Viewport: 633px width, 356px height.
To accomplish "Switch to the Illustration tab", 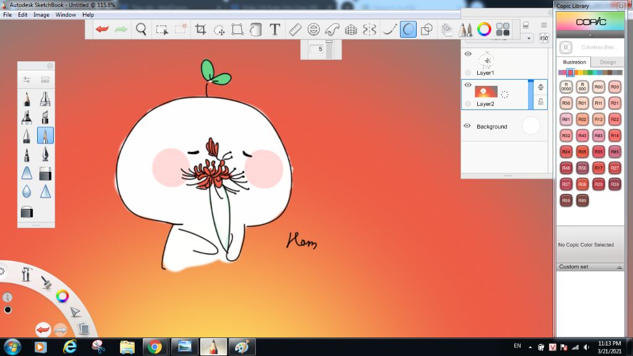I will tap(574, 62).
